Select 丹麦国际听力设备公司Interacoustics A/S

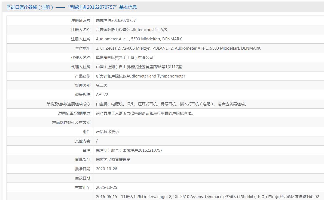coord(131,30)
